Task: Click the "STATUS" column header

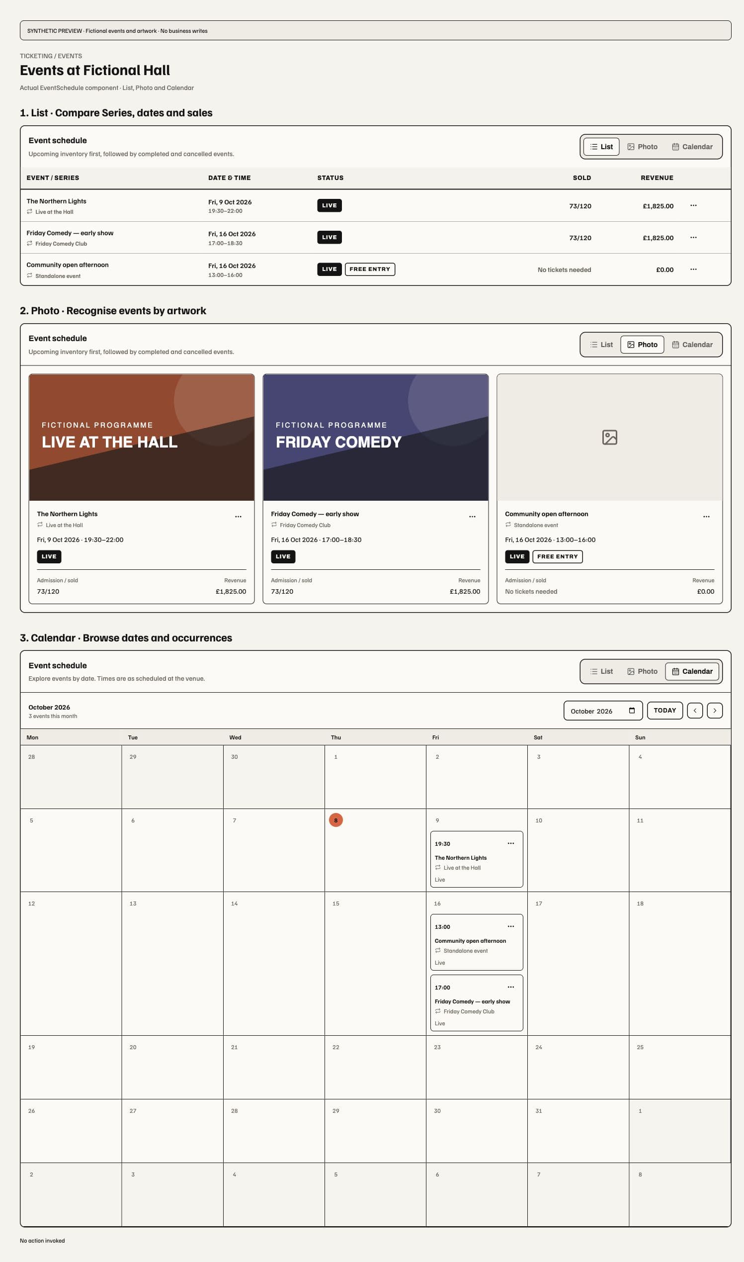Action: coord(331,178)
